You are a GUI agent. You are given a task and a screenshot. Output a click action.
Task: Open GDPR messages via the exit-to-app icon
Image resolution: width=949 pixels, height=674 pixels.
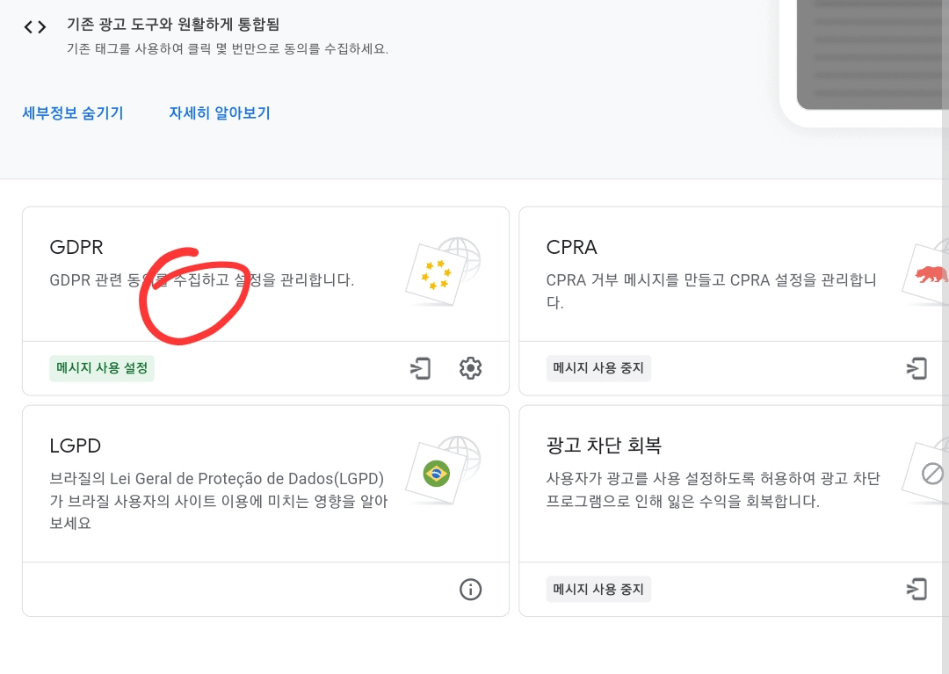[420, 368]
